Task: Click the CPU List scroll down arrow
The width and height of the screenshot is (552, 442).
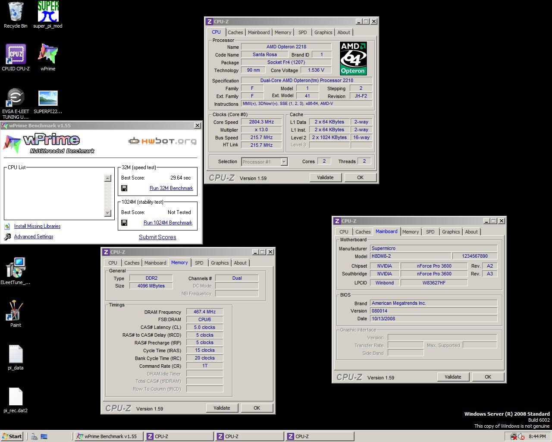Action: click(108, 213)
